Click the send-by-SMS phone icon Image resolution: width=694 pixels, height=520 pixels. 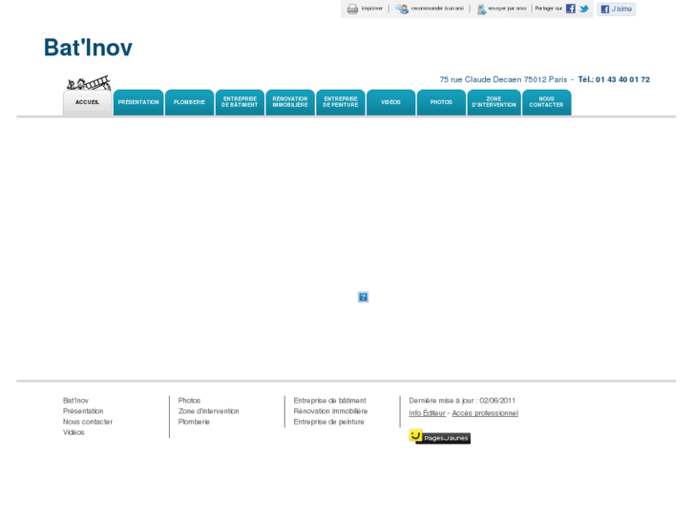pos(481,9)
